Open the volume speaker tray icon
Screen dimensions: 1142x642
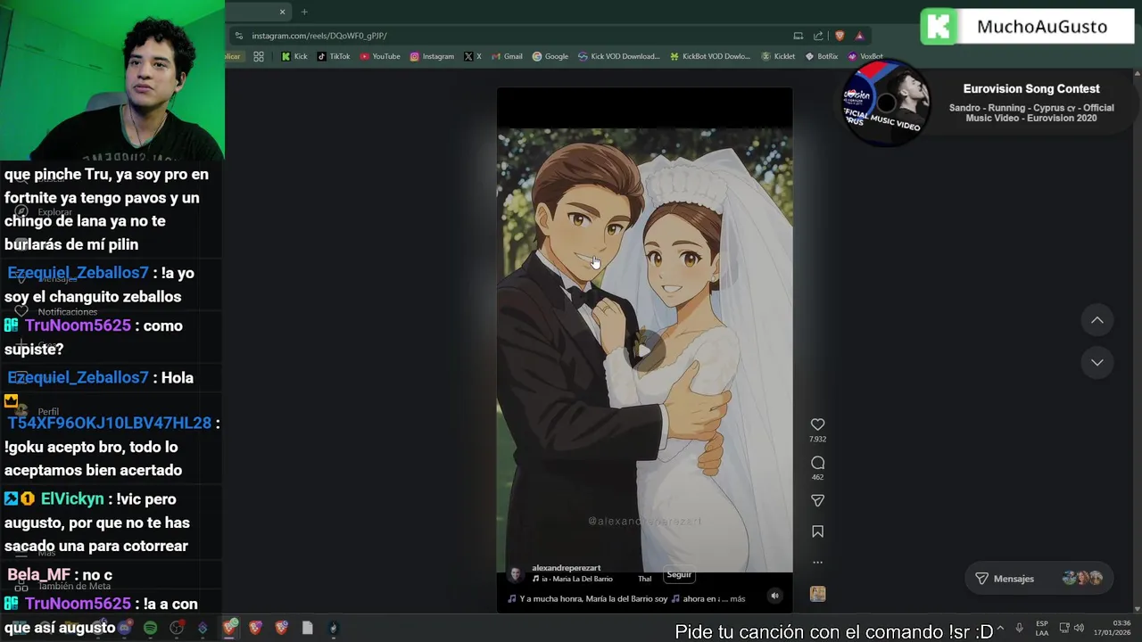pyautogui.click(x=1080, y=628)
